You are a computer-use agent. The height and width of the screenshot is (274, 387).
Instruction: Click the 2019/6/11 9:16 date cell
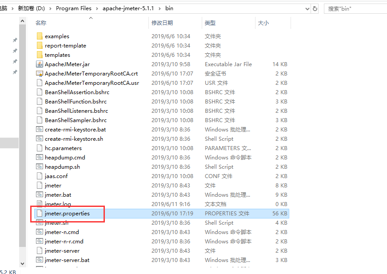click(x=171, y=204)
